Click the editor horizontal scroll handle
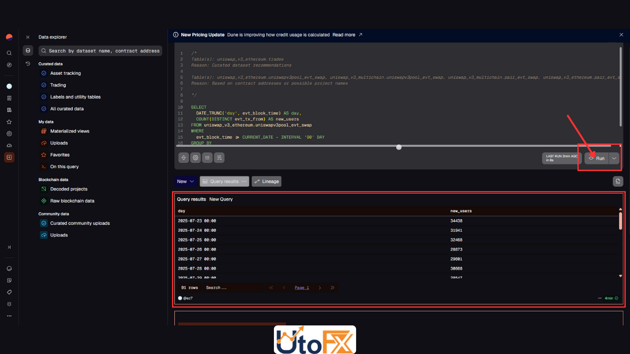 tap(399, 147)
